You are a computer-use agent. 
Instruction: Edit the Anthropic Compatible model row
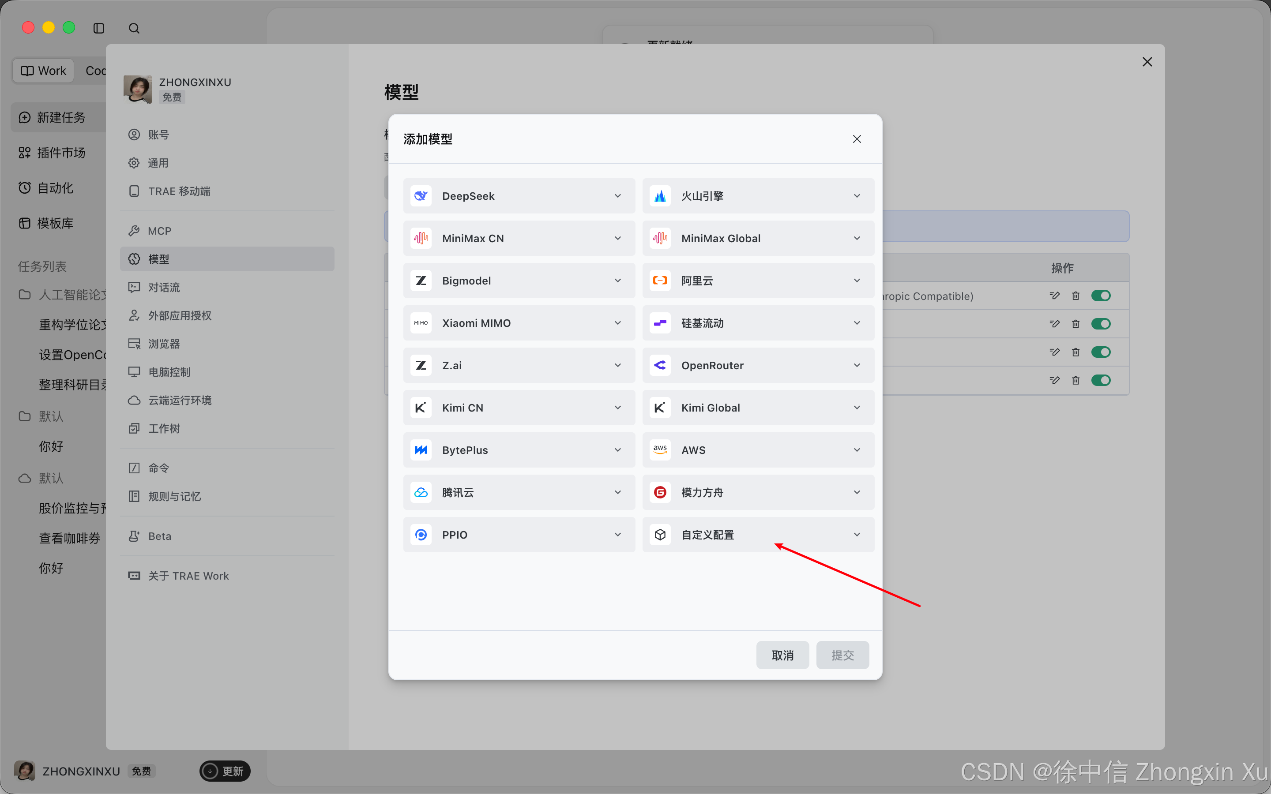[x=1054, y=296]
